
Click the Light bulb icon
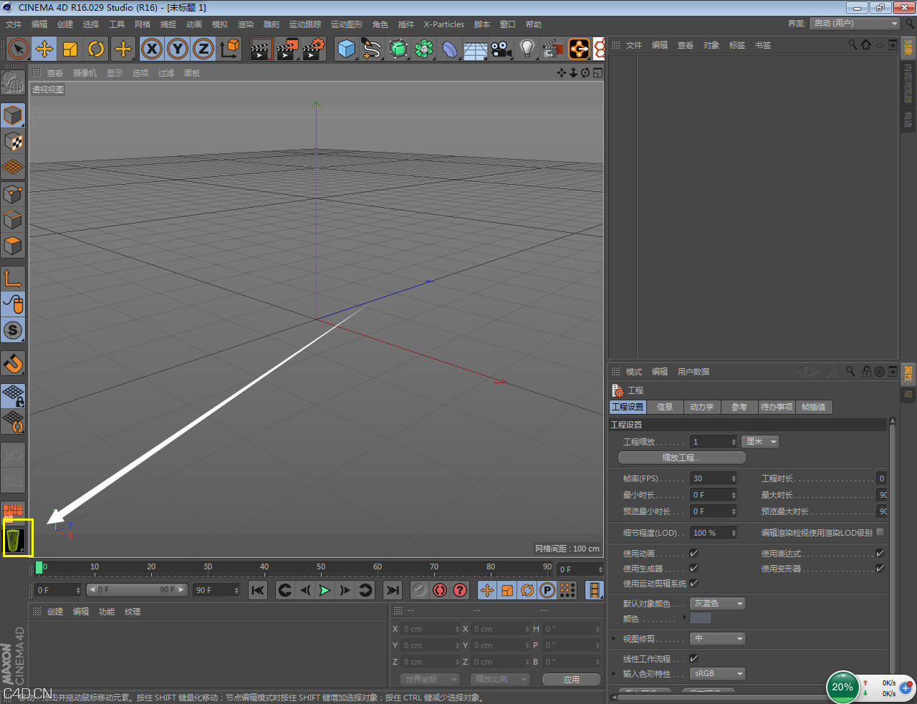click(527, 49)
